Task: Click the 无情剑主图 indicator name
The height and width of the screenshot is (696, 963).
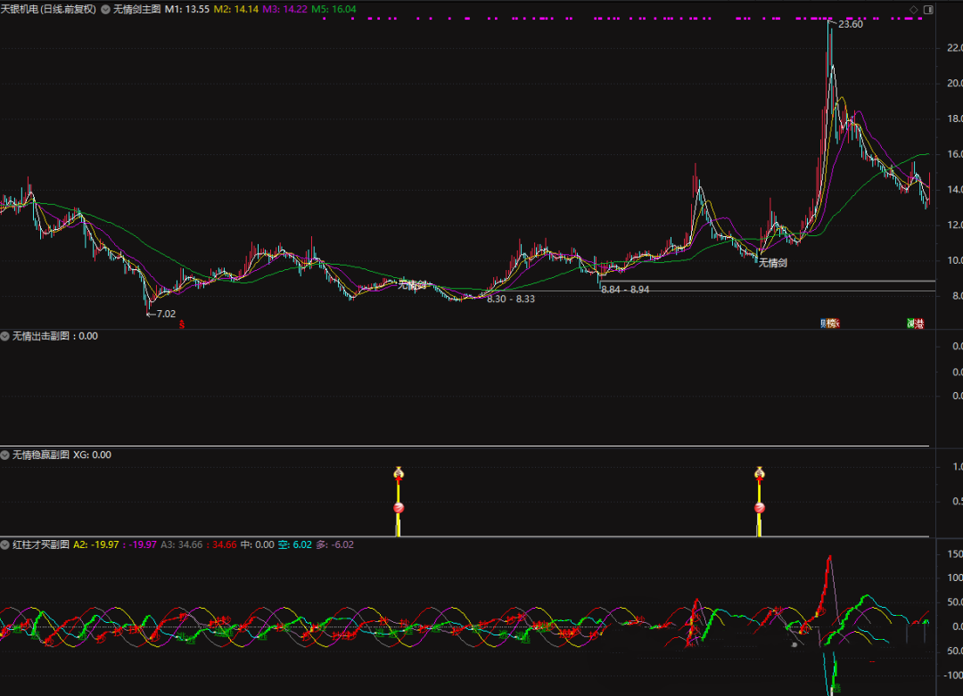Action: 137,9
